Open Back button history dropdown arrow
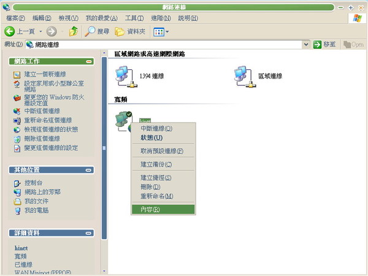368x276 pixels. (x=40, y=31)
